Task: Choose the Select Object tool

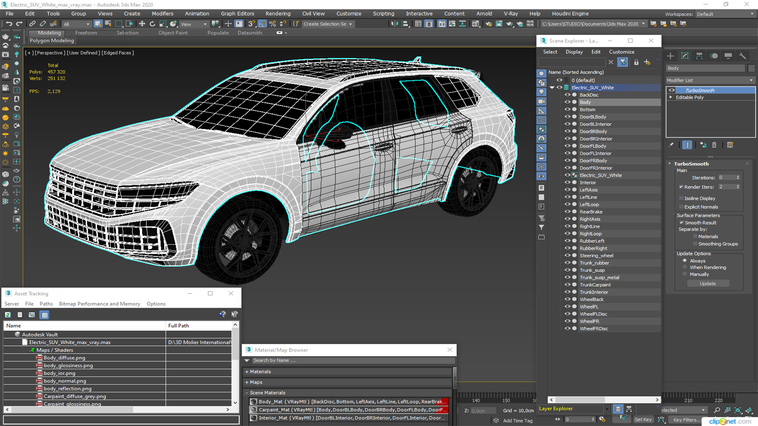Action: pos(98,24)
